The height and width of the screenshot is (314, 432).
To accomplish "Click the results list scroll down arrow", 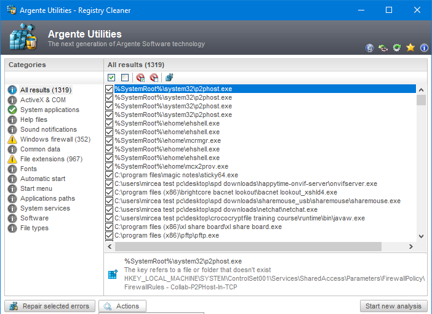I will [x=421, y=236].
